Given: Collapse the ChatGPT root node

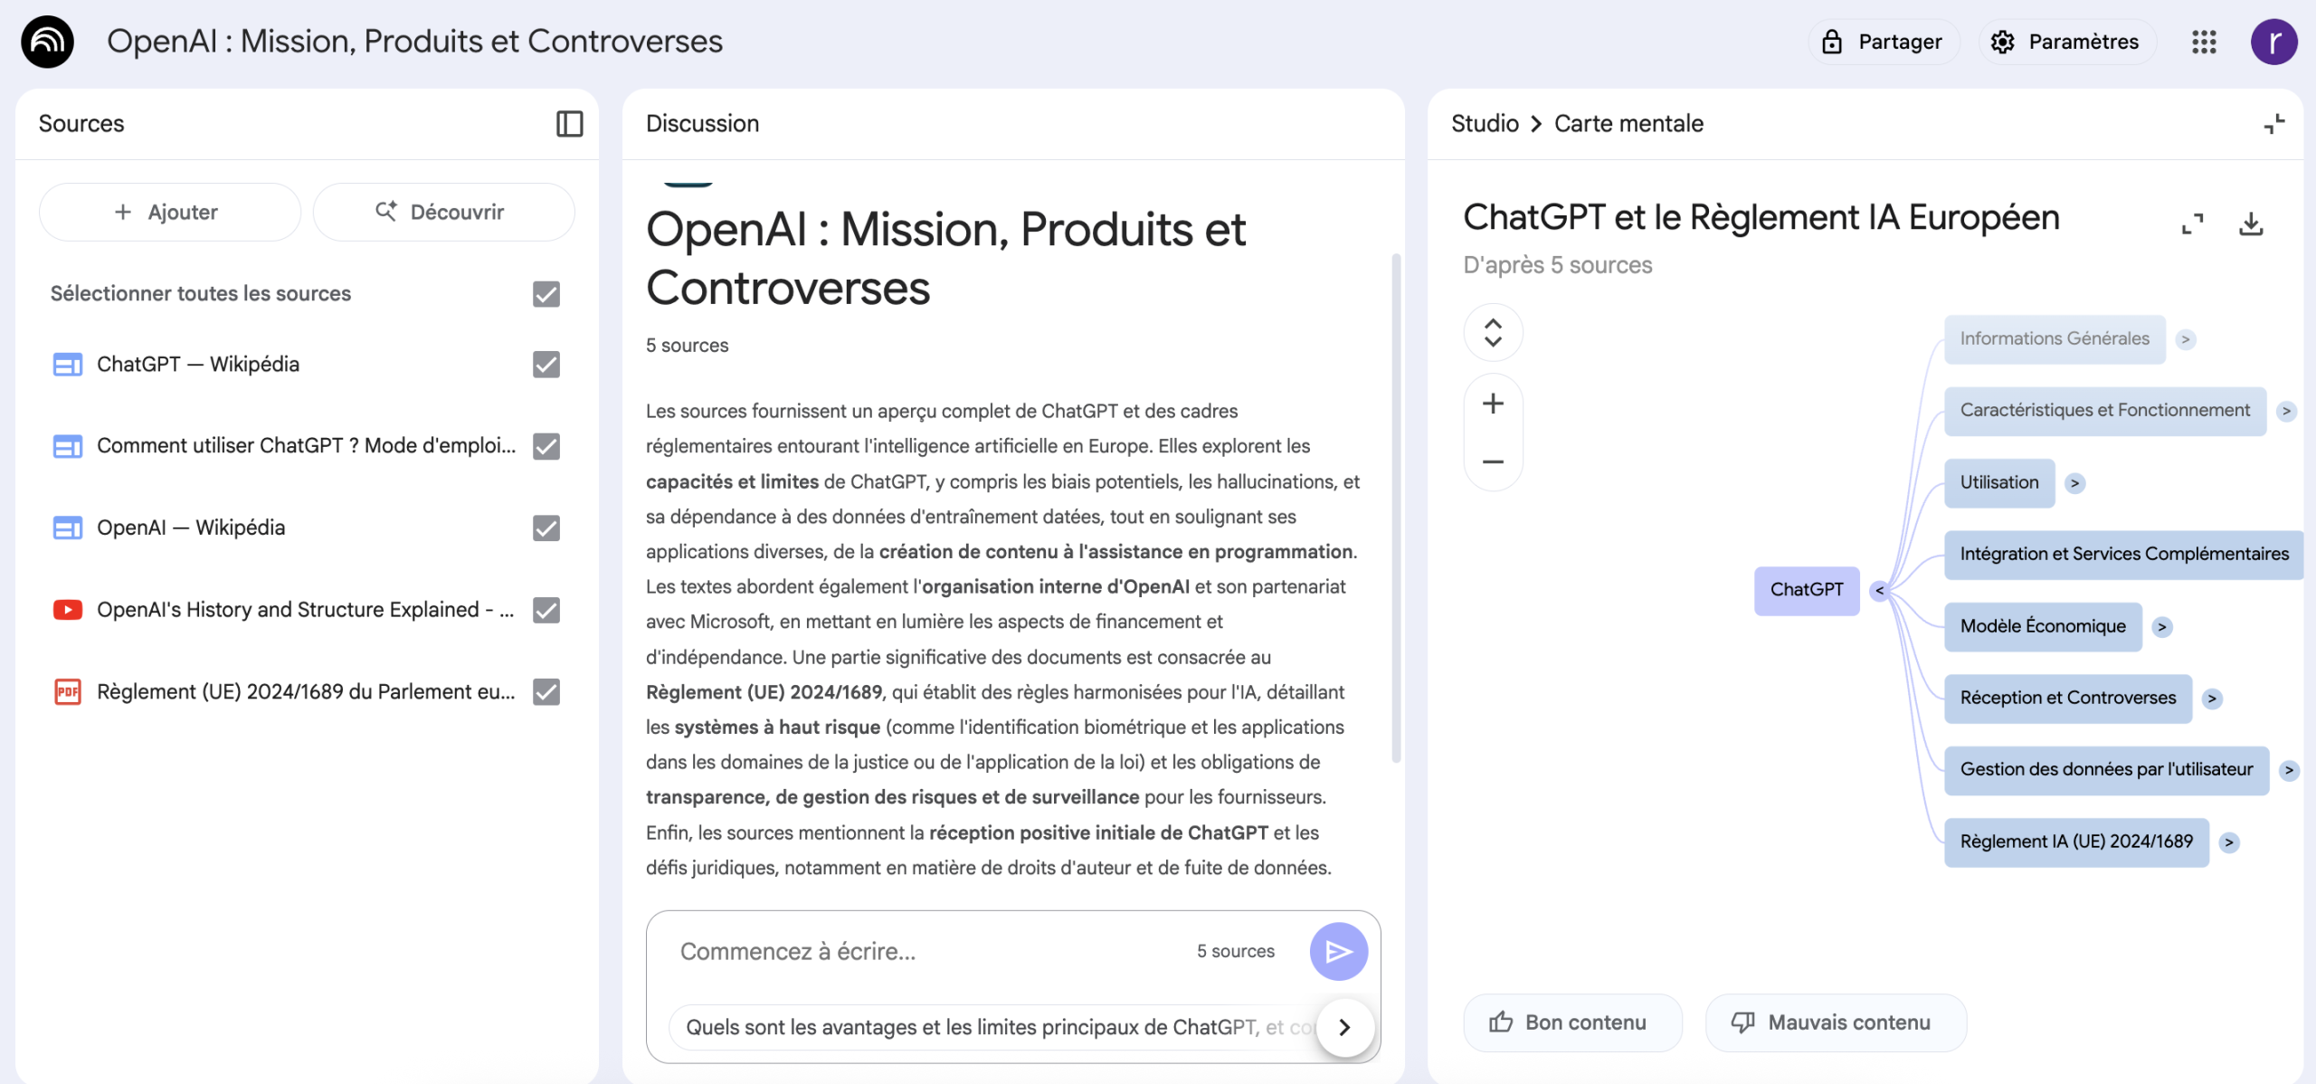Looking at the screenshot, I should tap(1879, 591).
